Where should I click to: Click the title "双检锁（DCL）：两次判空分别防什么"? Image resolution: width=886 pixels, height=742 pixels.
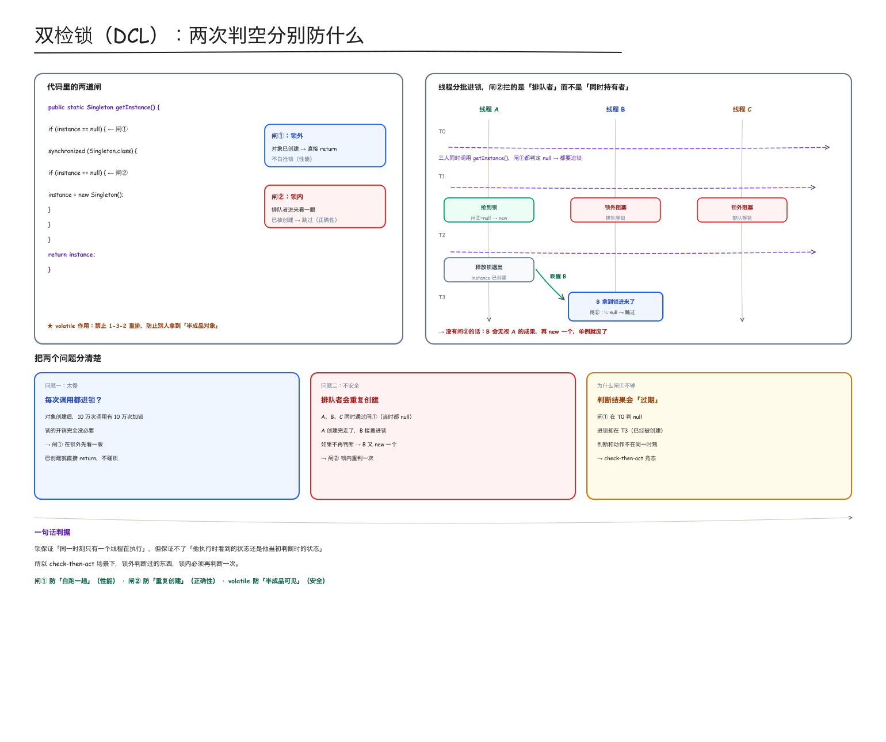[x=199, y=36]
